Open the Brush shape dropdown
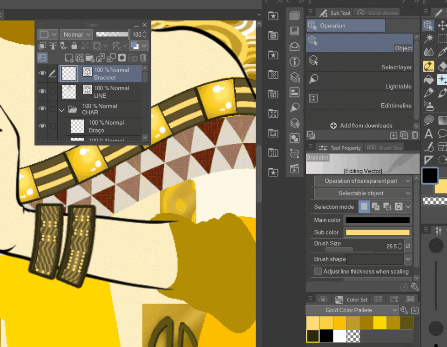 pyautogui.click(x=408, y=259)
